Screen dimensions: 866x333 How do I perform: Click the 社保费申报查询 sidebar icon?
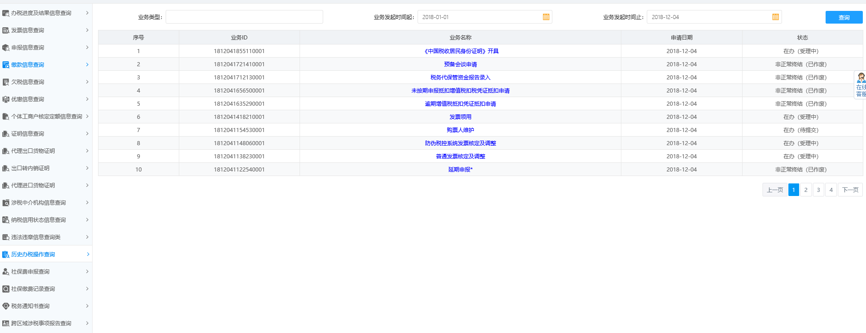point(5,272)
